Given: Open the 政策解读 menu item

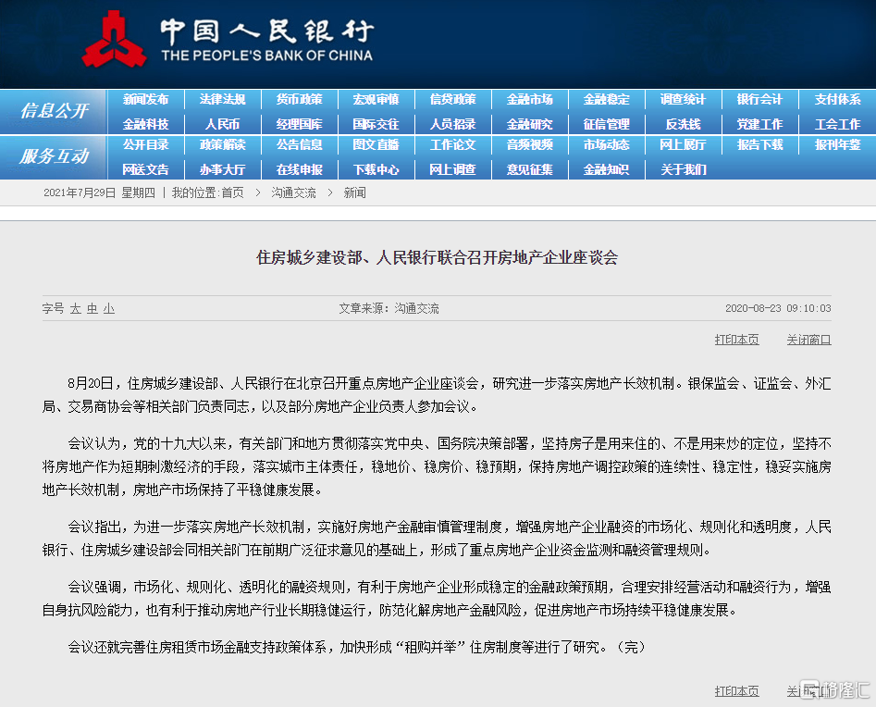Looking at the screenshot, I should [x=222, y=145].
